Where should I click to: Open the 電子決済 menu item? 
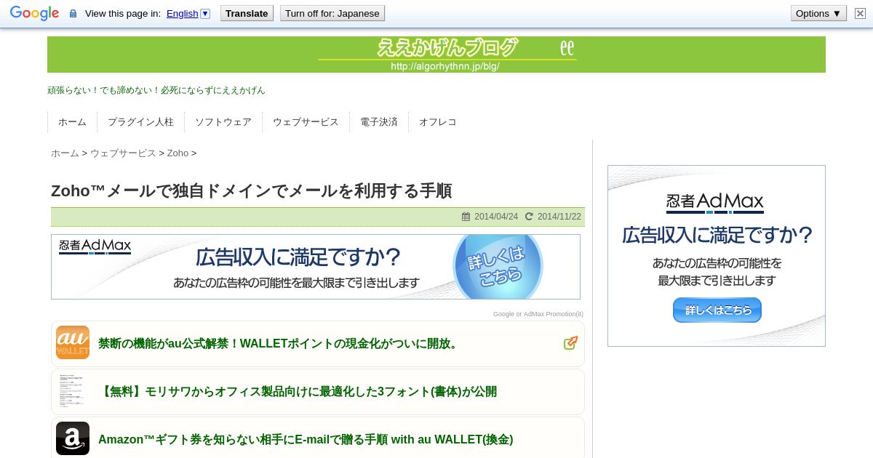click(379, 122)
